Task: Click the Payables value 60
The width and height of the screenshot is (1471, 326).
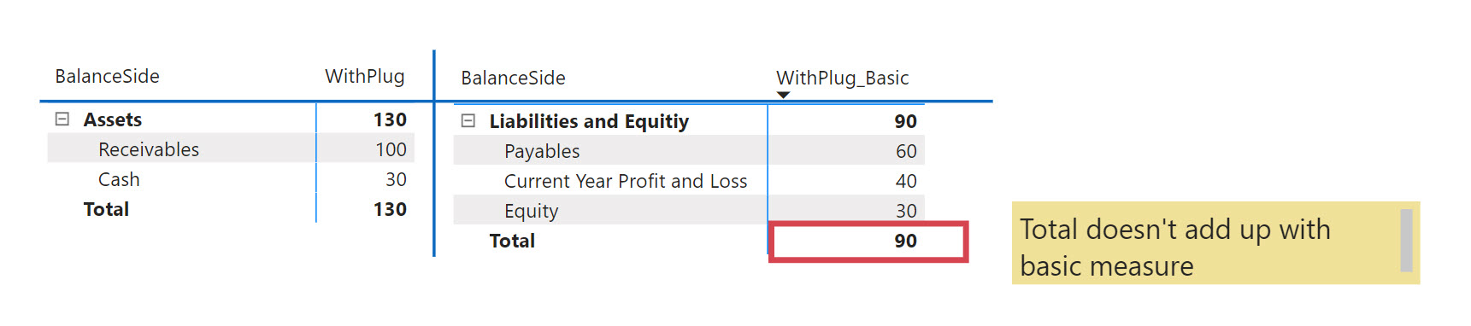Action: tap(906, 151)
